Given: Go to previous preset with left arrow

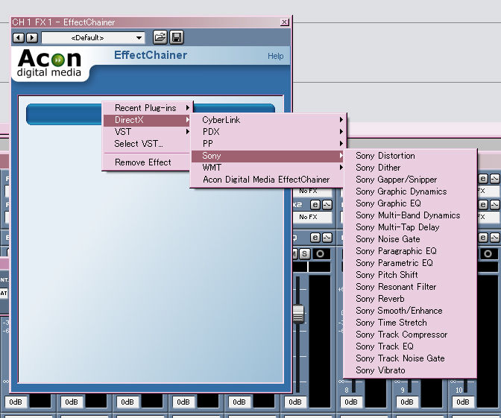Looking at the screenshot, I should point(18,38).
